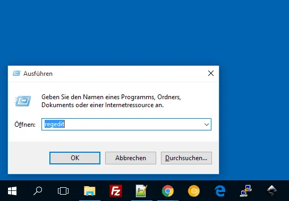Click the Abbrechen button
289x201 pixels.
131,158
